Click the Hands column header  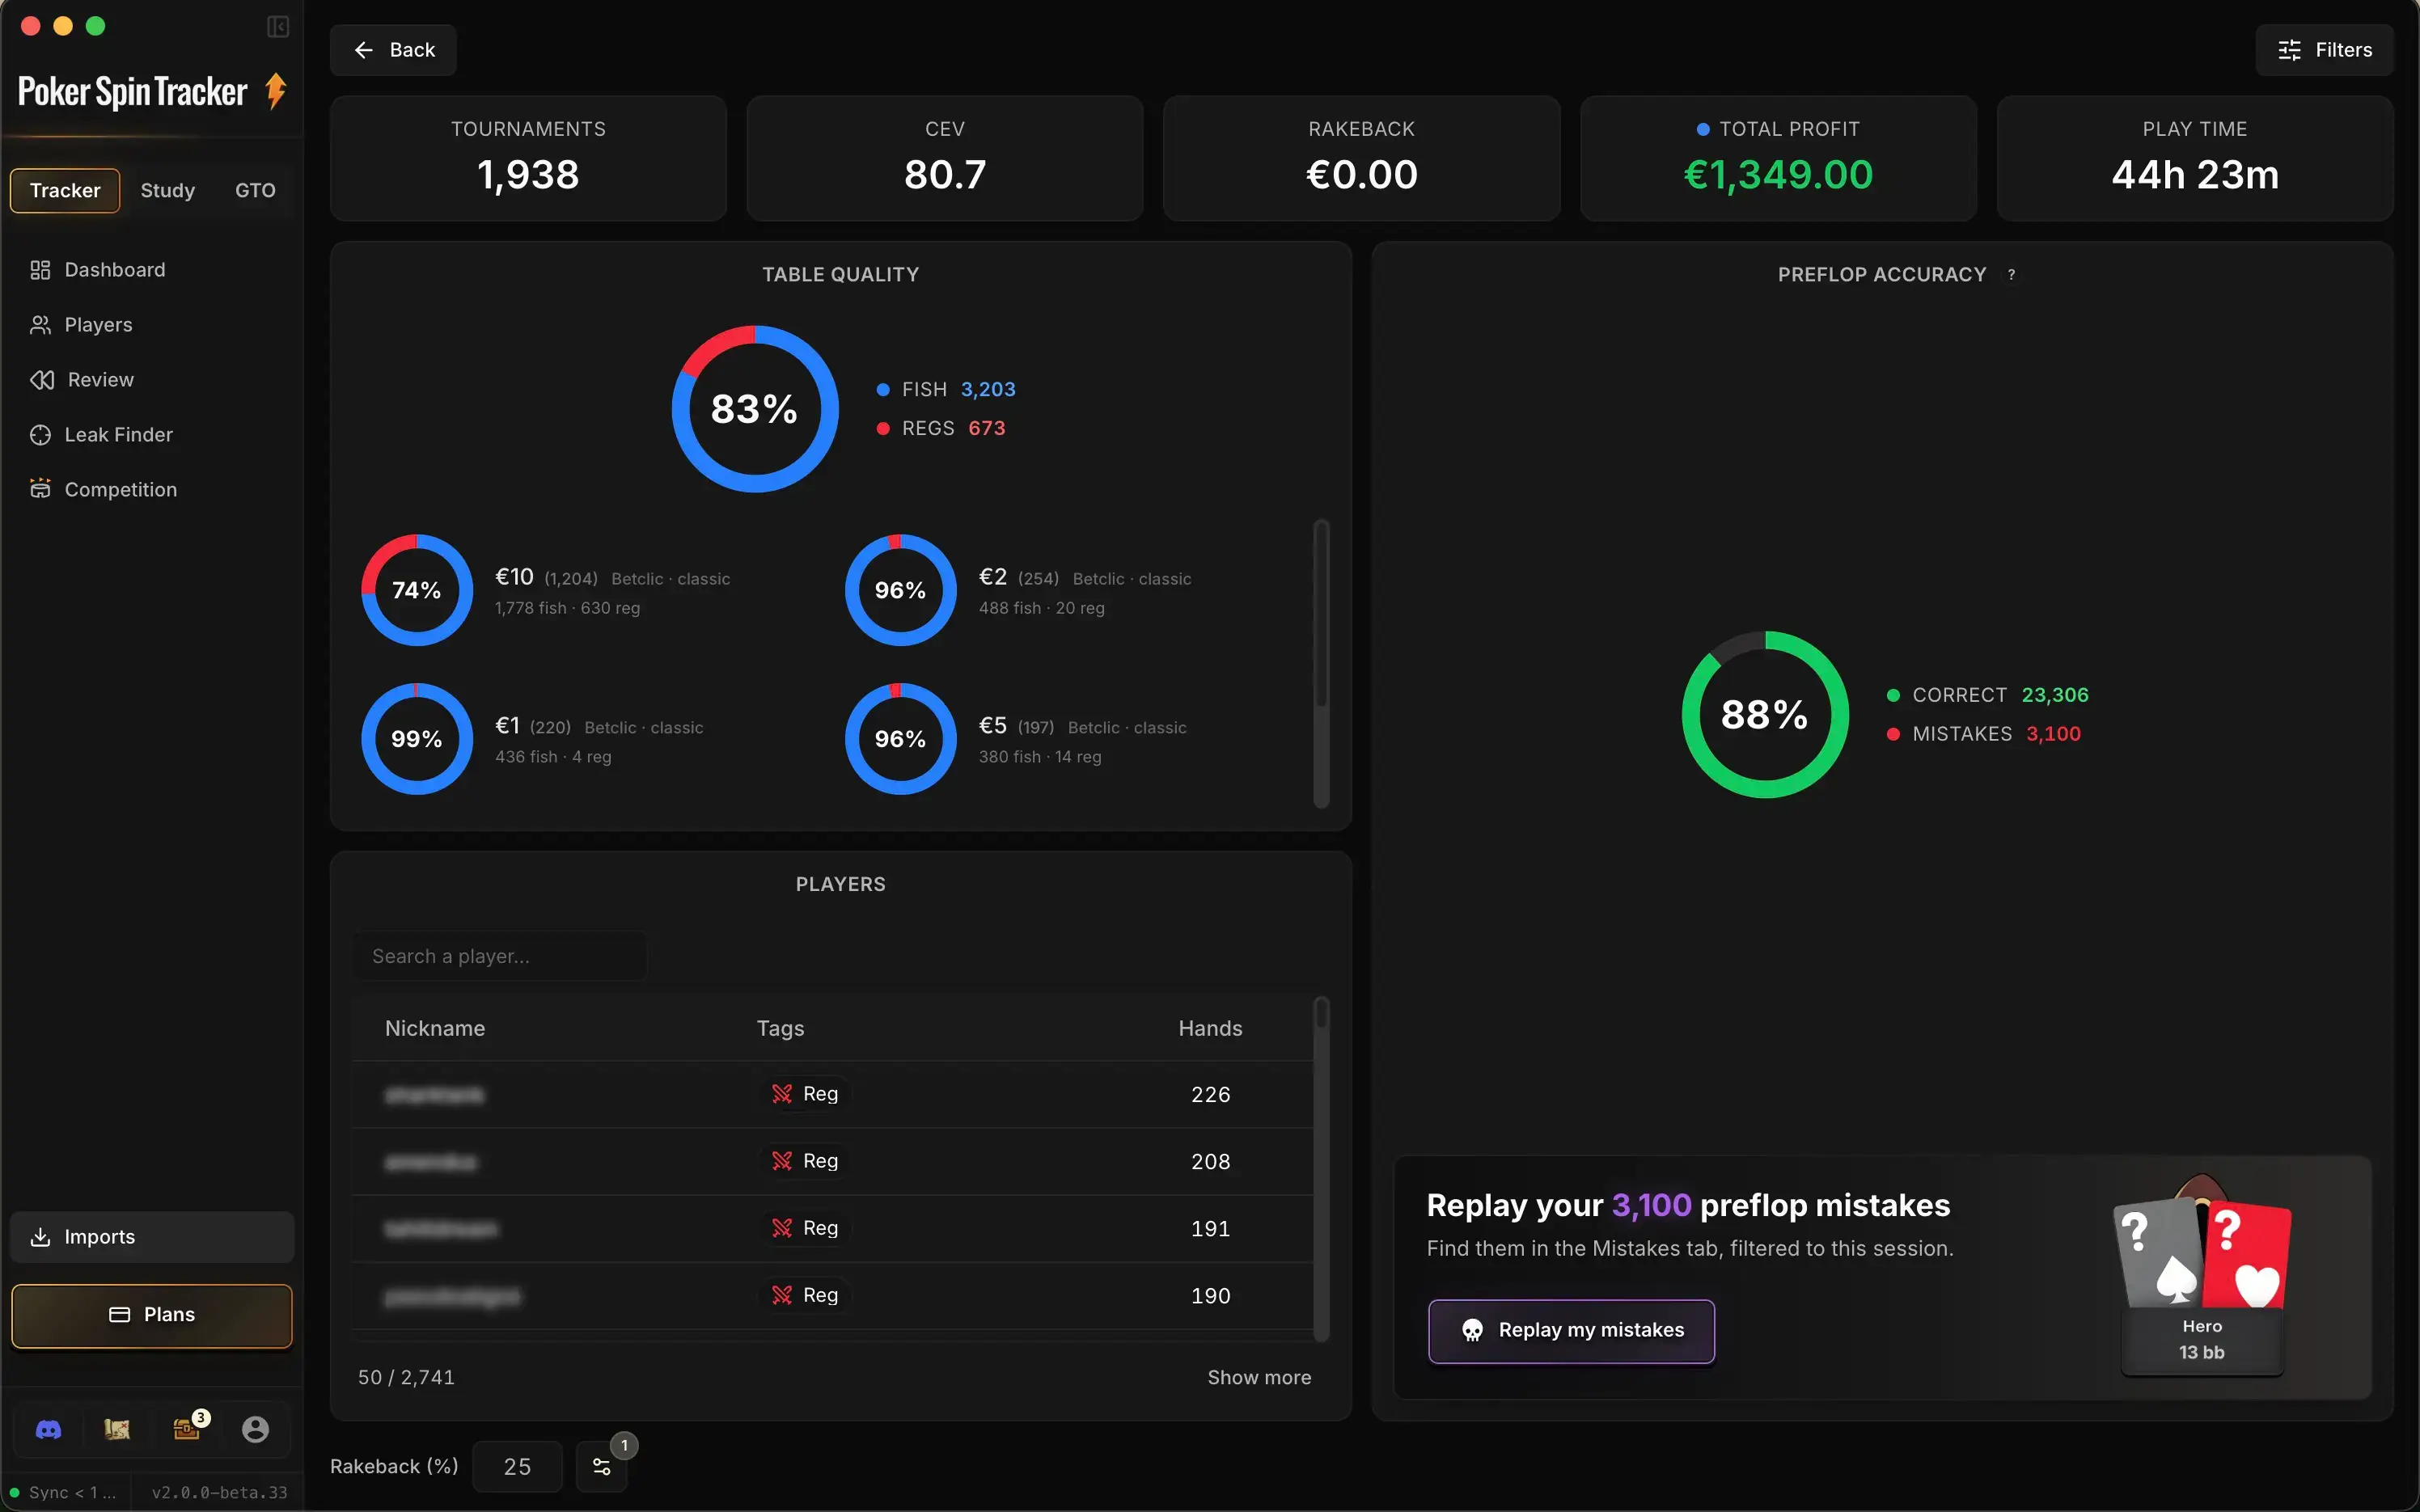[1210, 1029]
